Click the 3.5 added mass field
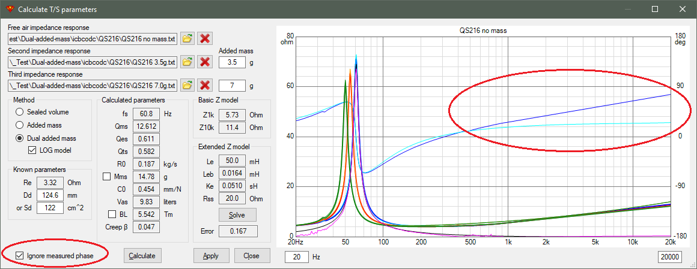 click(x=232, y=62)
